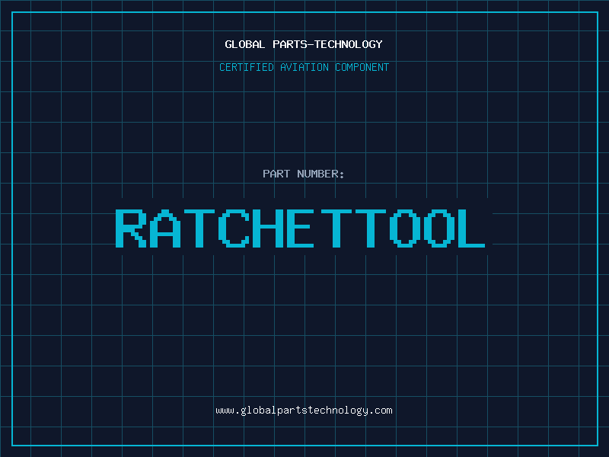609x457 pixels.
Task: Open the www.globalpartstechnology.com website link
Action: [304, 411]
